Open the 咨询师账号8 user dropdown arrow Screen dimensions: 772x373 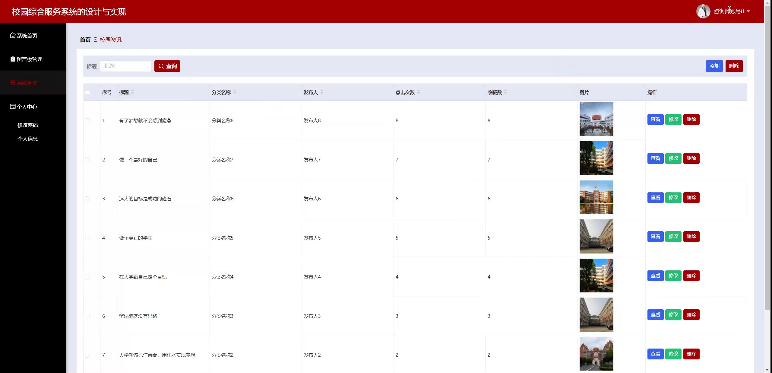pos(748,11)
